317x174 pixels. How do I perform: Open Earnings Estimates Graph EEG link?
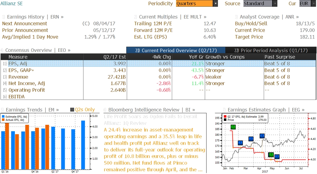point(266,110)
